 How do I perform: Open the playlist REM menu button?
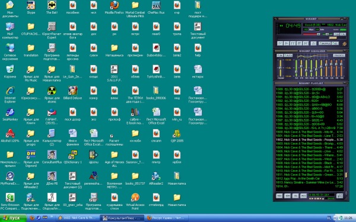(287, 196)
